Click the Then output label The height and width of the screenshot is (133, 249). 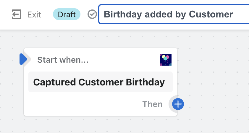click(153, 104)
